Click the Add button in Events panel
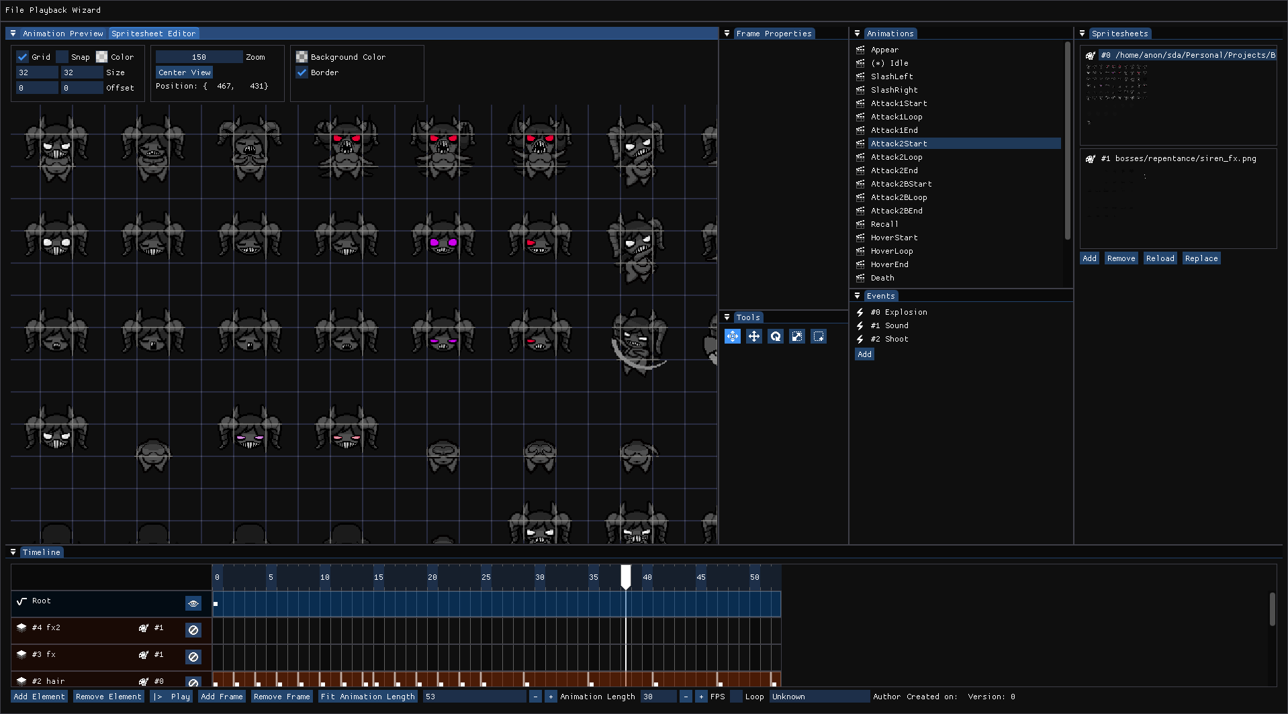 point(864,354)
